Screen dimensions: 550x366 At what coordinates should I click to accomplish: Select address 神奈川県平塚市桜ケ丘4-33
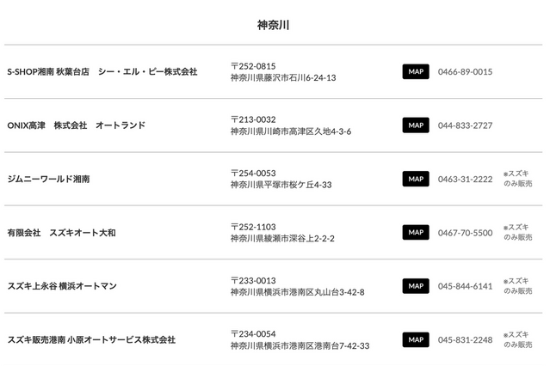[x=281, y=185]
